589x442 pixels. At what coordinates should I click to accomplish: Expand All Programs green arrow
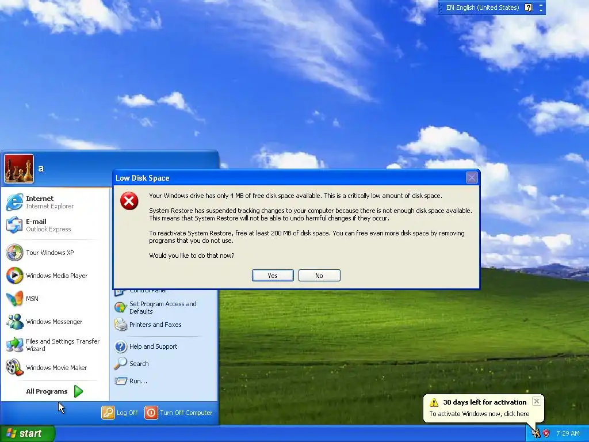(x=78, y=391)
